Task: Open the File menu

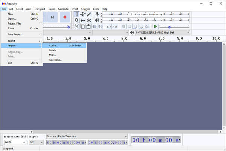Action: (x=4, y=9)
